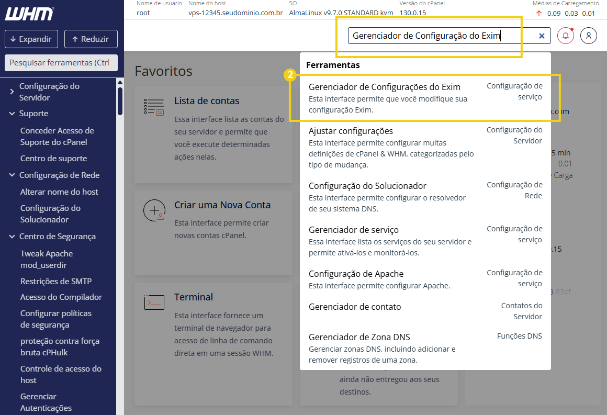Image resolution: width=607 pixels, height=415 pixels.
Task: Clear the search field with the X icon
Action: pyautogui.click(x=541, y=35)
